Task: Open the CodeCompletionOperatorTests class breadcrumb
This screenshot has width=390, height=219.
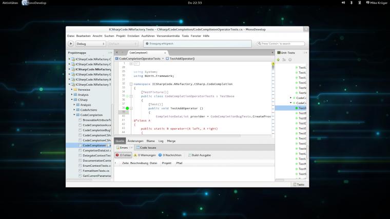Action: (138, 58)
